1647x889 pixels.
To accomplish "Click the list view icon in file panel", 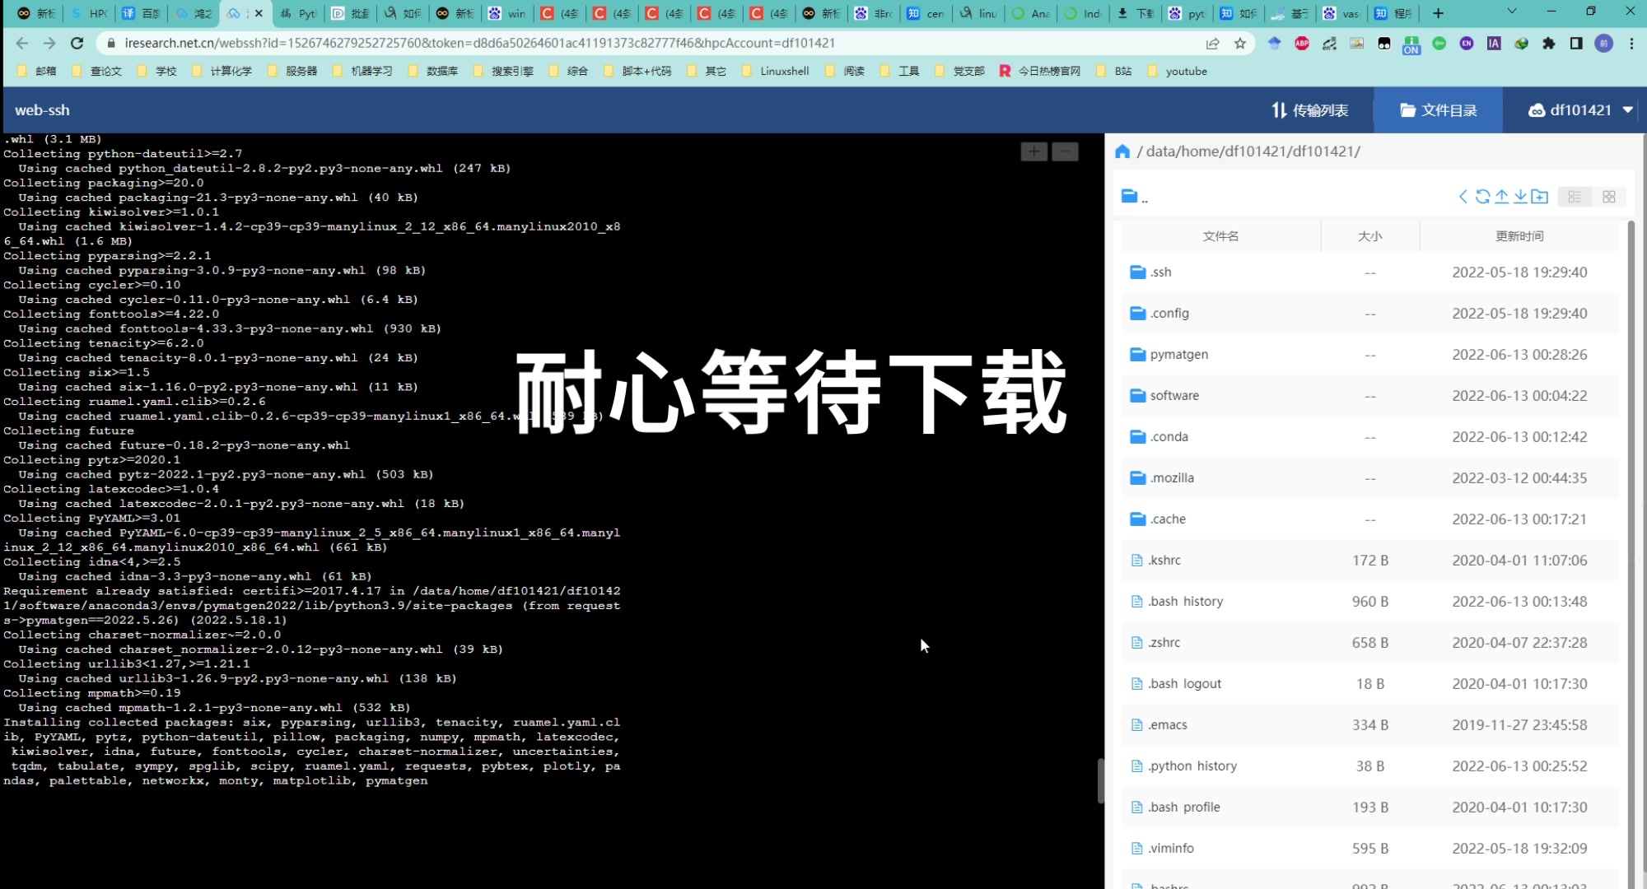I will [1575, 196].
